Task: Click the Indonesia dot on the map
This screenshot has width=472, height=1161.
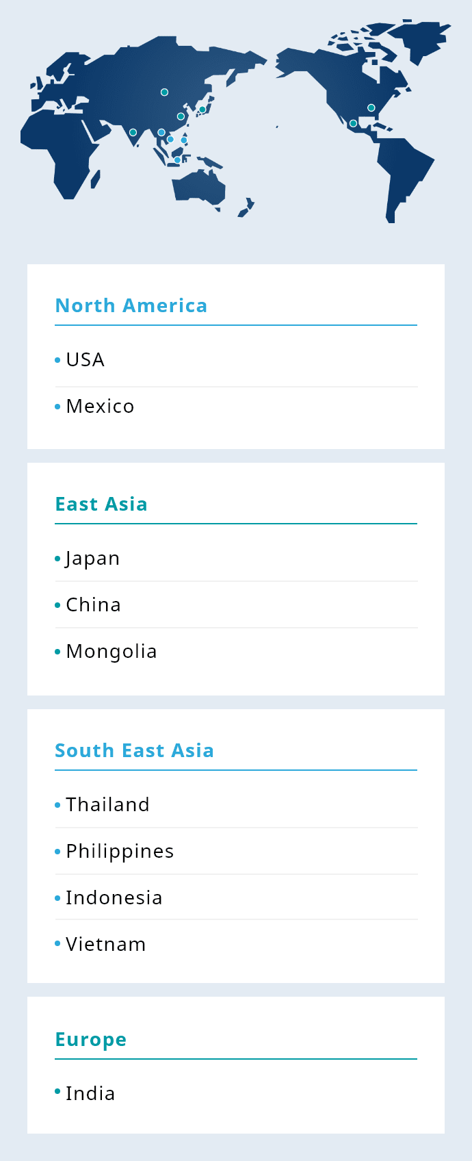Action: point(177,160)
